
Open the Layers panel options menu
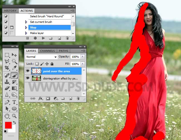(83, 51)
